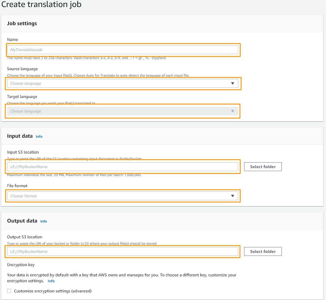
Task: Open the Target language dropdown
Action: coord(123,111)
